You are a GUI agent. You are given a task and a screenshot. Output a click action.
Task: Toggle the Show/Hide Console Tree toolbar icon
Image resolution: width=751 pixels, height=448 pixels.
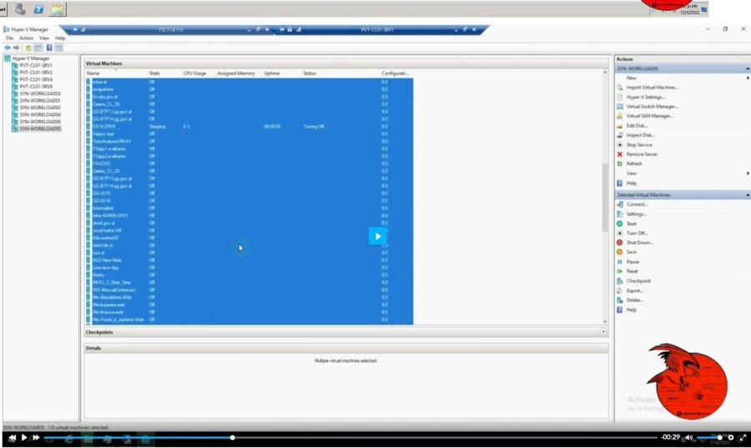point(38,48)
